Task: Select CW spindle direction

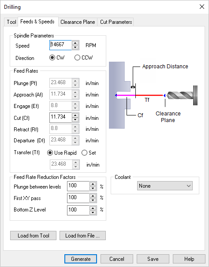Action: [57, 58]
